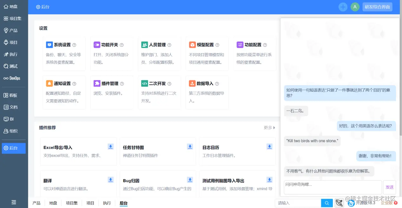This screenshot has height=208, width=402.
Task: Switch to the 项目 bottom tab
Action: (90, 203)
